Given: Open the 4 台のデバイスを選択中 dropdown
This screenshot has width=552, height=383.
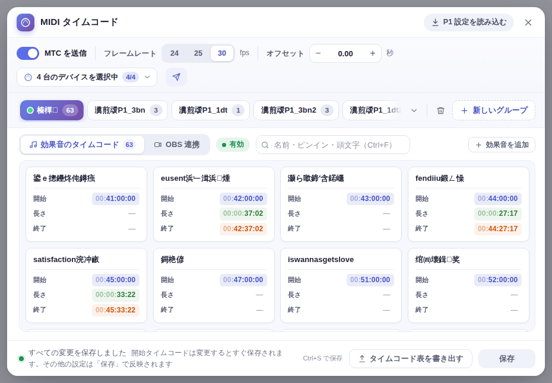Looking at the screenshot, I should 87,77.
